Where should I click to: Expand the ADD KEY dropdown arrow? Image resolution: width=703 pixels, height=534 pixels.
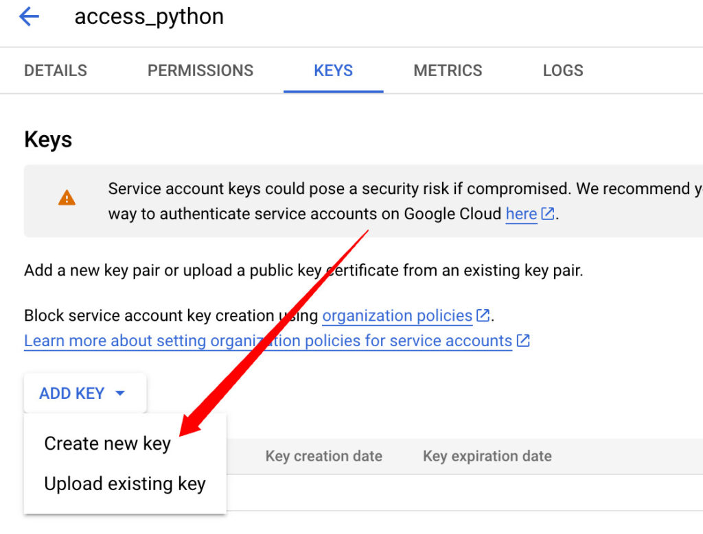click(120, 393)
